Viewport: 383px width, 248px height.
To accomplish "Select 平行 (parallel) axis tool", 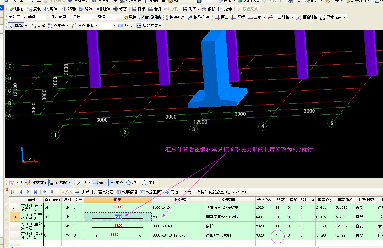I will point(238,17).
